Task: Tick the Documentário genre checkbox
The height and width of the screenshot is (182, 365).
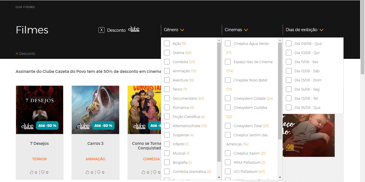Action: point(167,98)
